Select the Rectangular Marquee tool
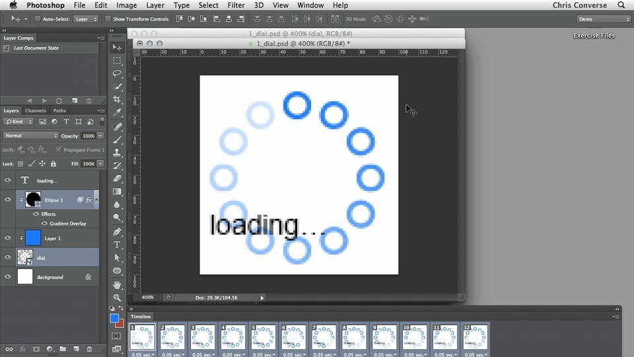This screenshot has height=357, width=634. pos(117,61)
